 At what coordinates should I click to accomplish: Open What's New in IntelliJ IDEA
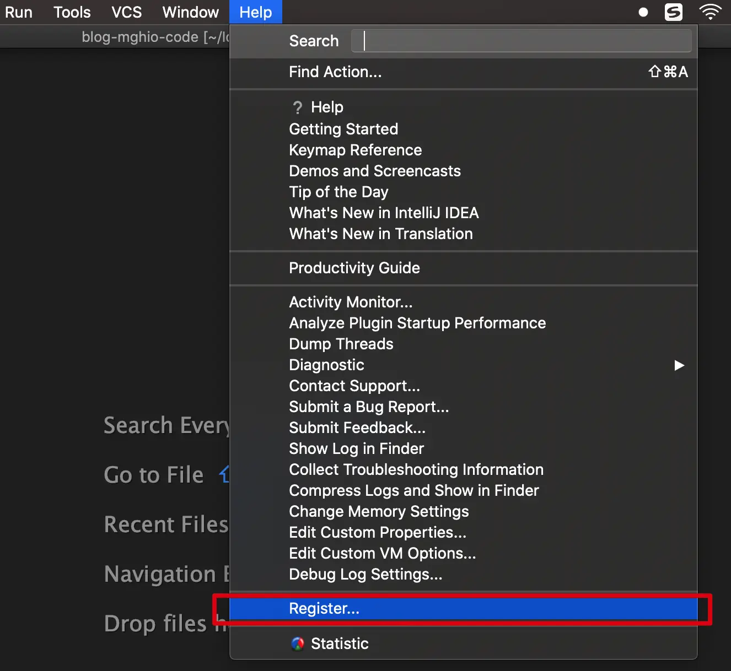pos(464,213)
